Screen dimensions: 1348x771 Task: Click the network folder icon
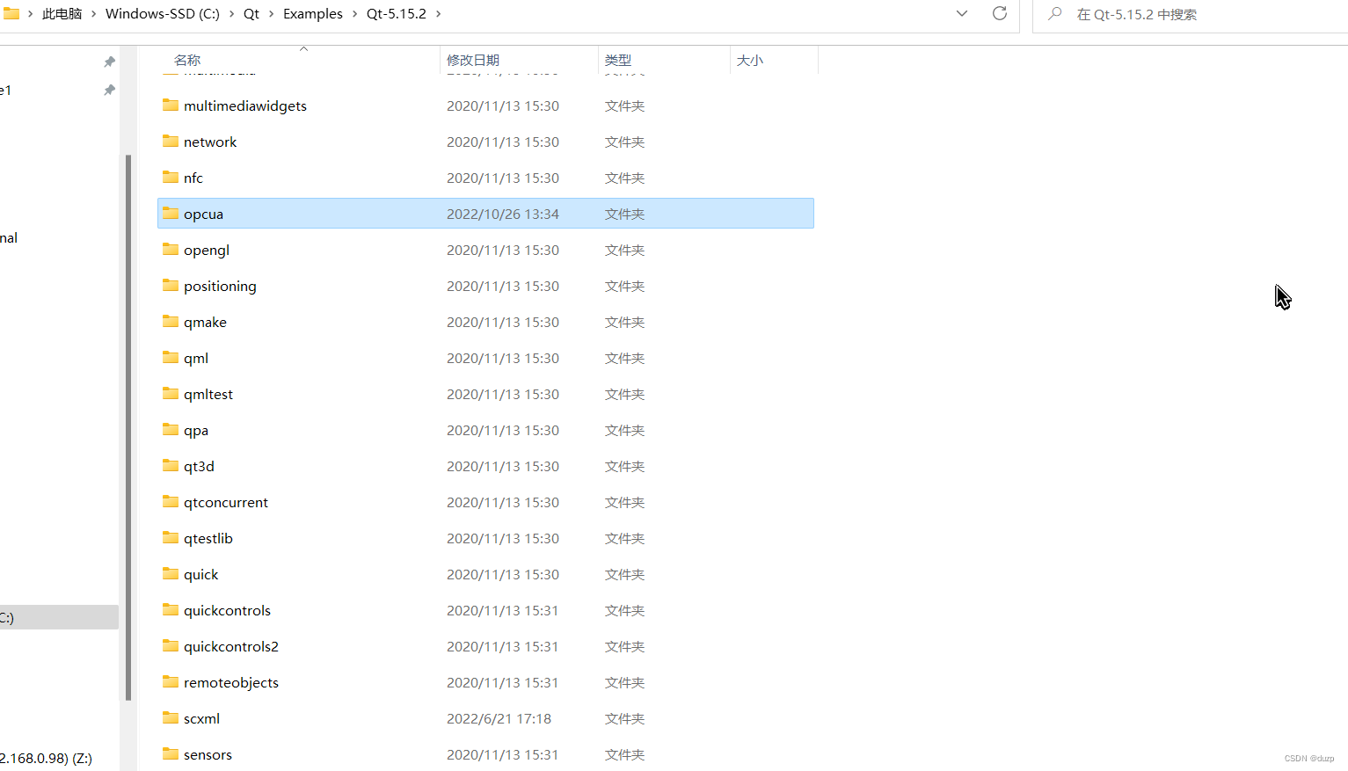(x=171, y=142)
